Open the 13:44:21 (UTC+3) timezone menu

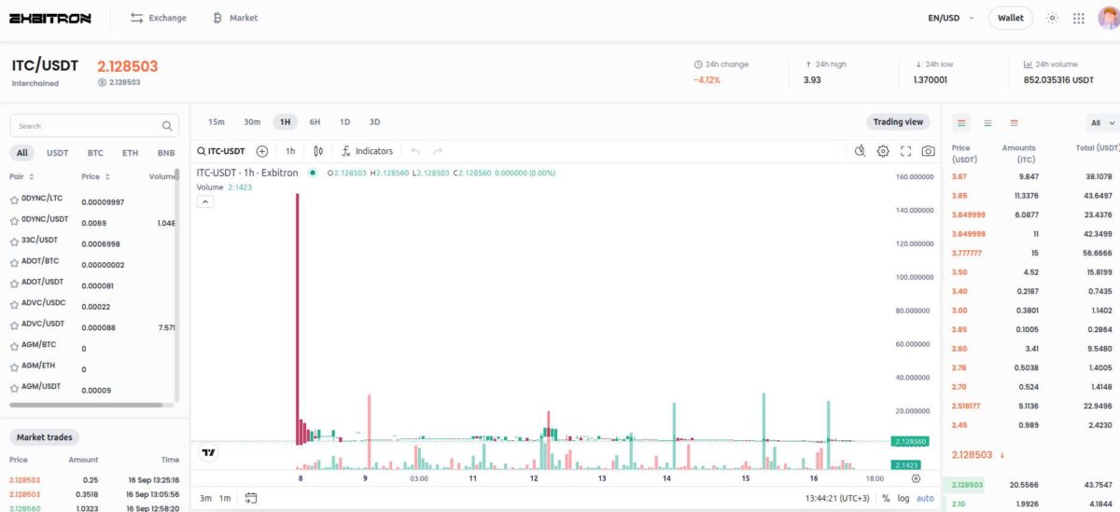[x=839, y=498]
